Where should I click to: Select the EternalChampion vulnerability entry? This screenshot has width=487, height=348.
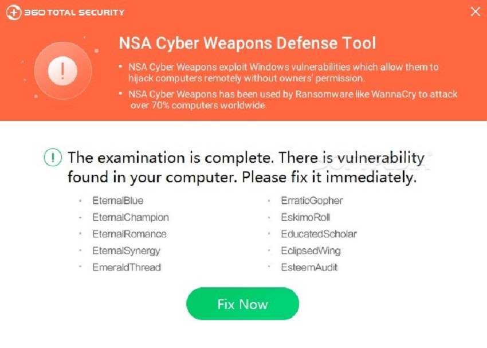130,217
